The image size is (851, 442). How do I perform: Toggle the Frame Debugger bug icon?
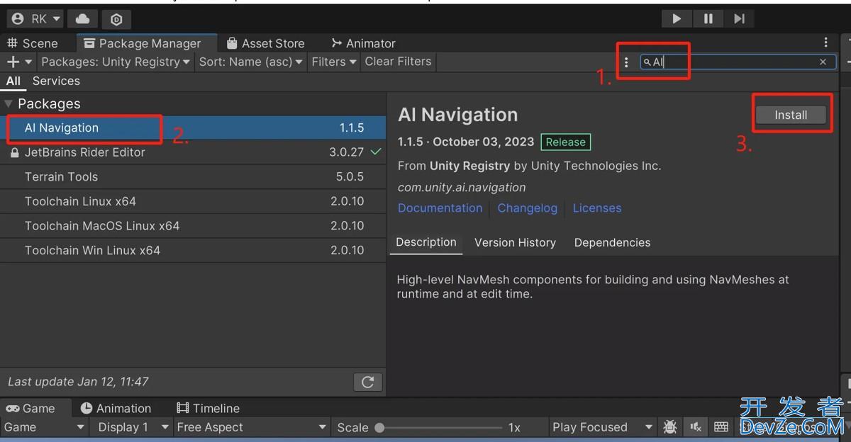click(x=669, y=427)
